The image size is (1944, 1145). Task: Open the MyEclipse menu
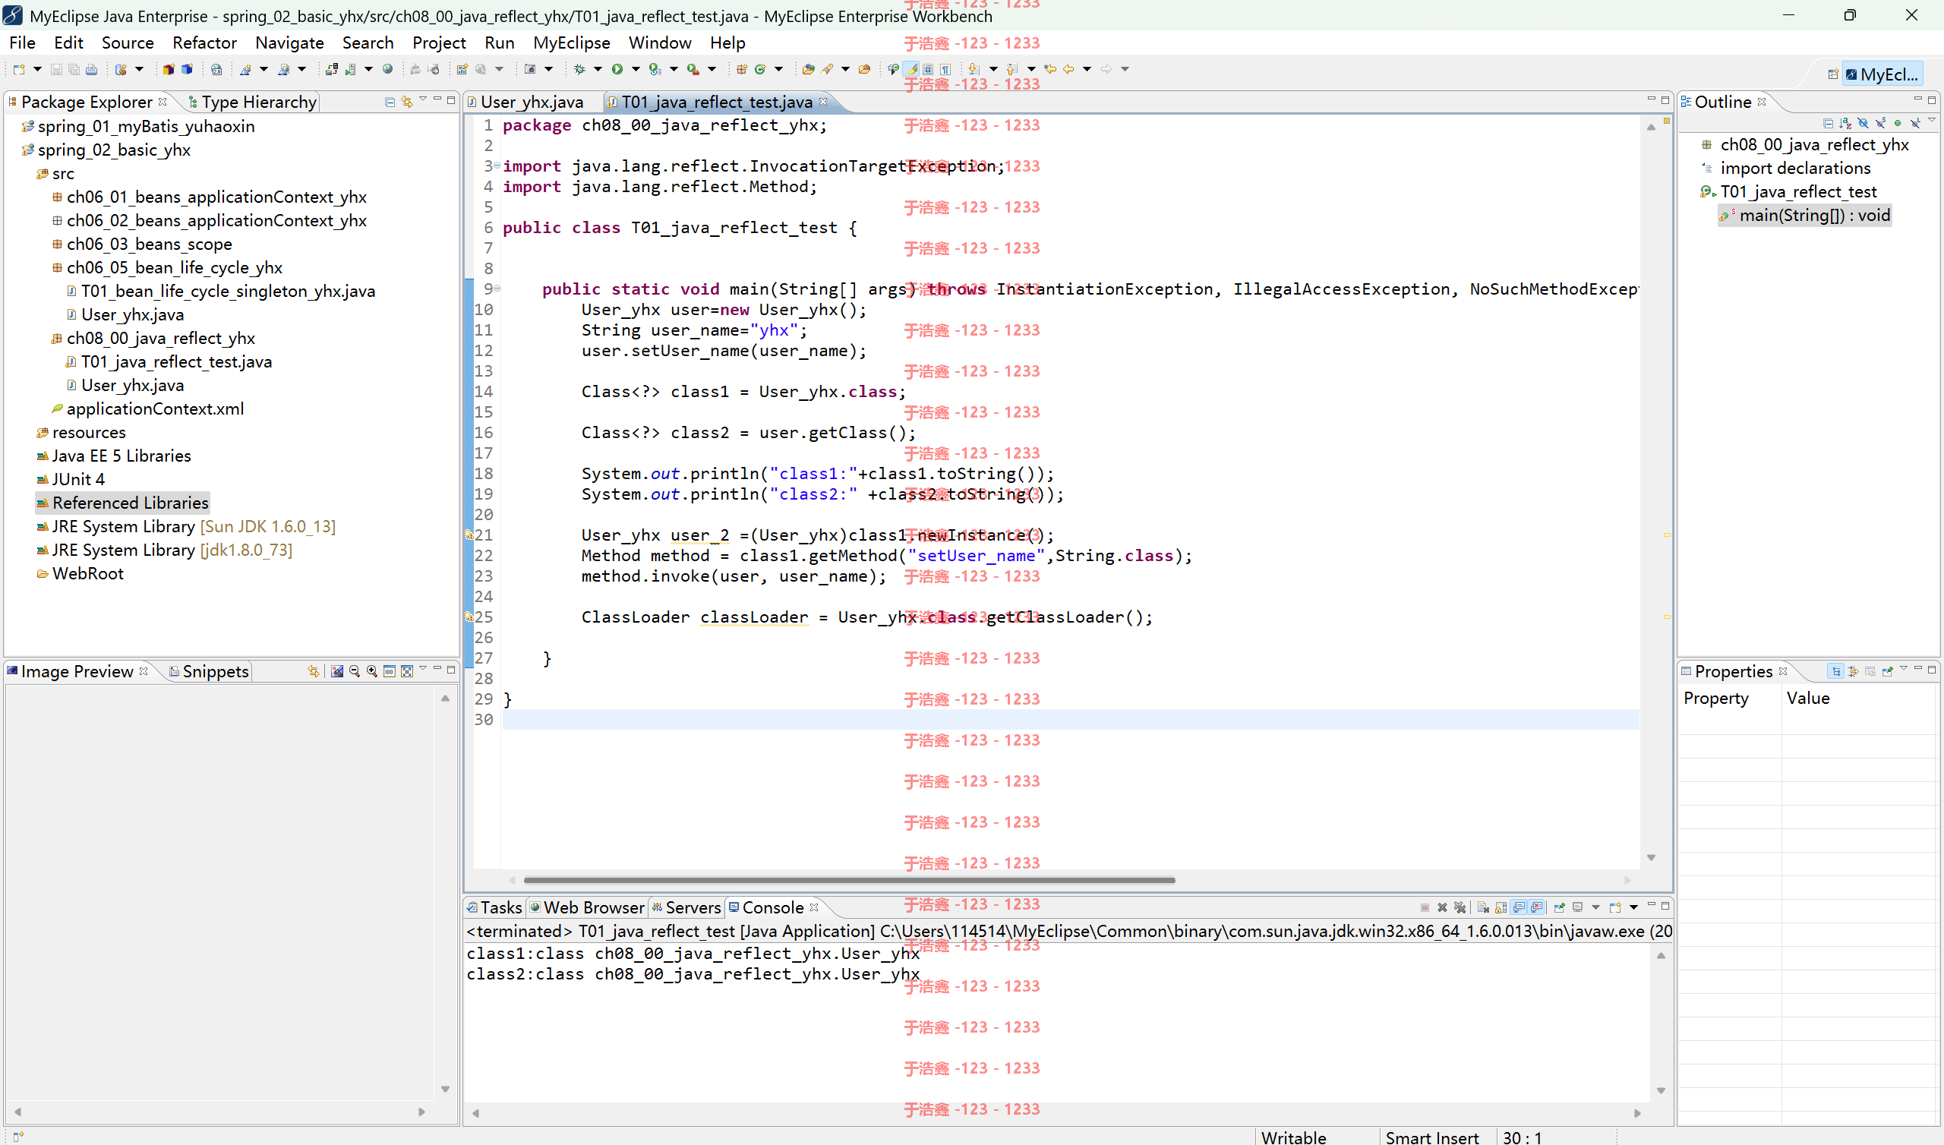(571, 43)
